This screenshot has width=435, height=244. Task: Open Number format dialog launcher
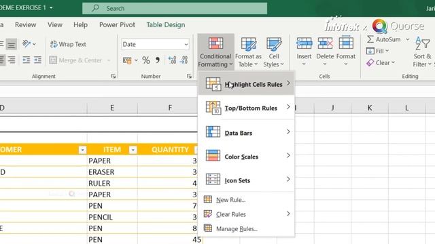189,76
